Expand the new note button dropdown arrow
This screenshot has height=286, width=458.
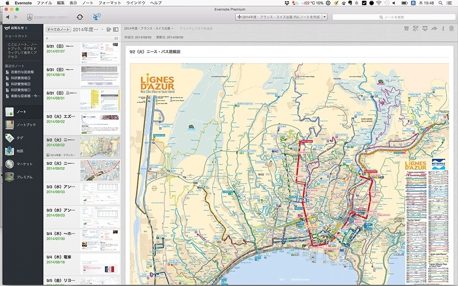pyautogui.click(x=325, y=17)
